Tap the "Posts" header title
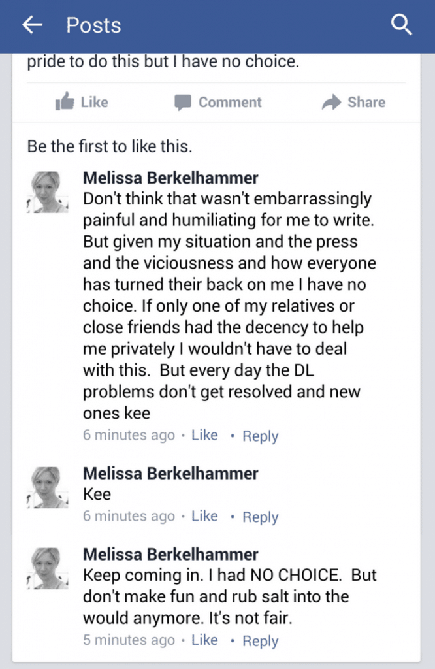 pos(94,25)
